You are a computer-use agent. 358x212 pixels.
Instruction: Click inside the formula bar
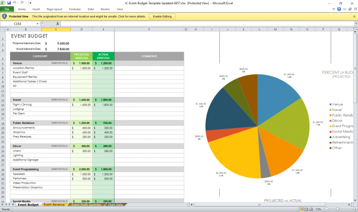(207, 24)
